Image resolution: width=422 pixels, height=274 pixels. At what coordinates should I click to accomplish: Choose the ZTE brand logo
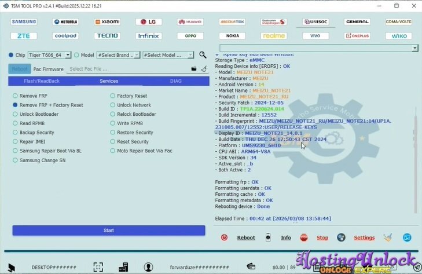tap(24, 36)
